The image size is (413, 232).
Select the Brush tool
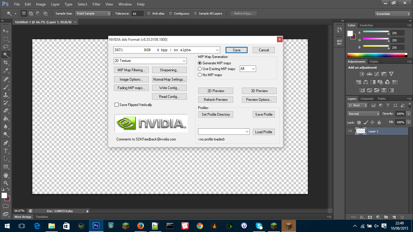[x=5, y=87]
